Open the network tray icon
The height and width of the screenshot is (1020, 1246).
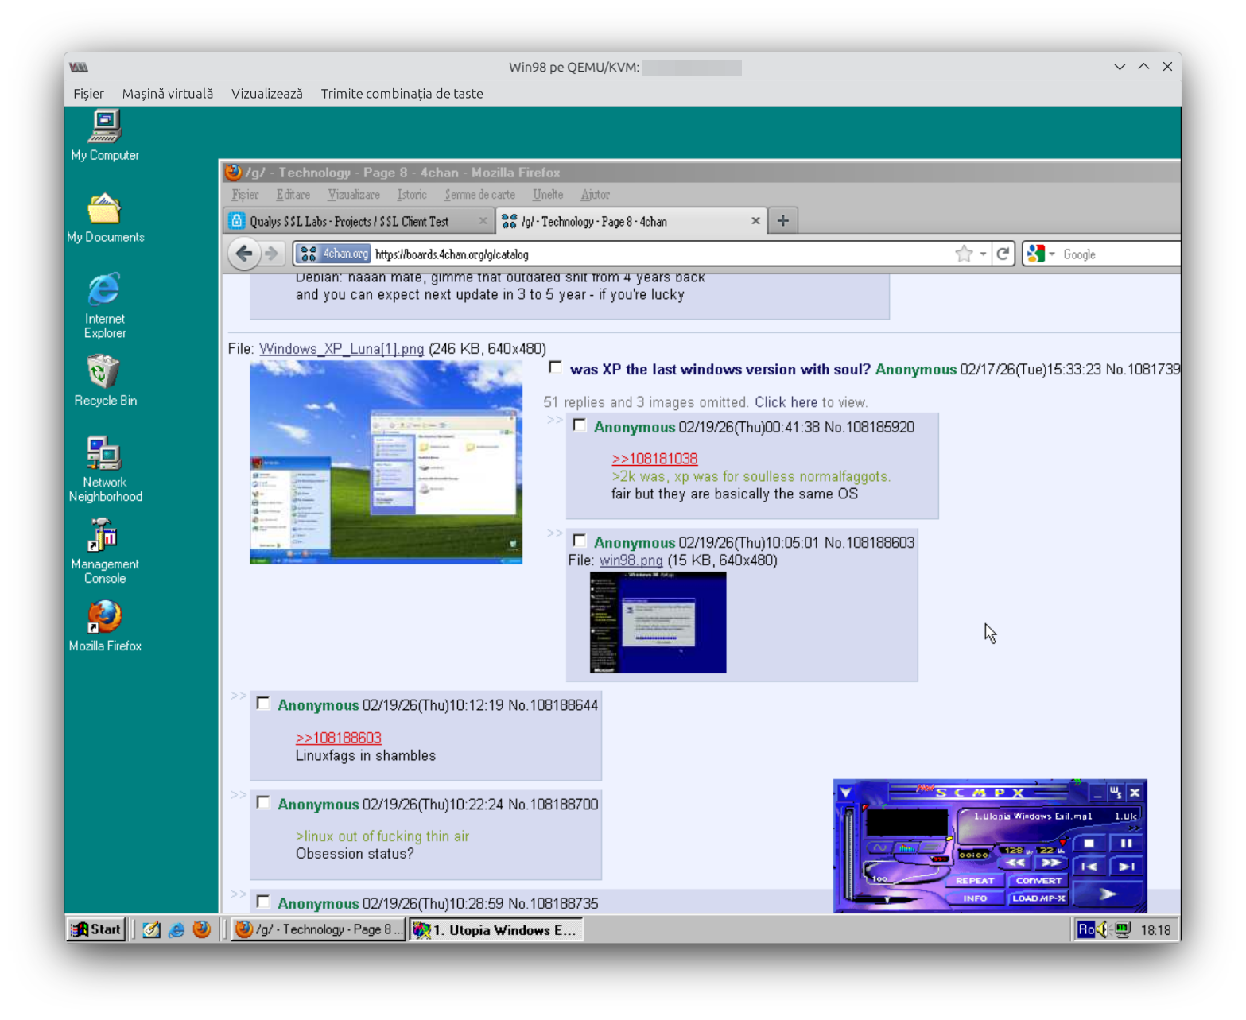point(1122,929)
